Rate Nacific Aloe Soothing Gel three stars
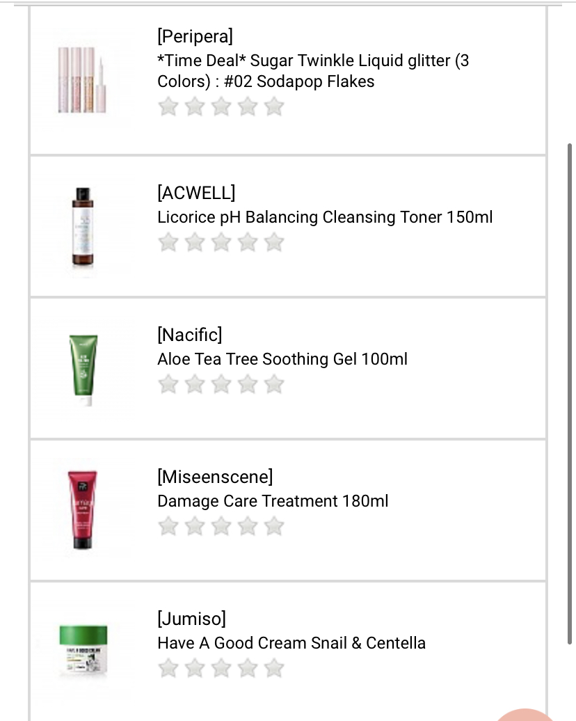Image resolution: width=576 pixels, height=721 pixels. coord(221,384)
